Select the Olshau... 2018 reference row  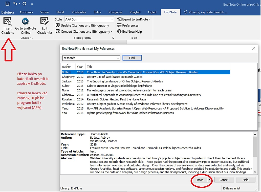pyautogui.click(x=146, y=95)
